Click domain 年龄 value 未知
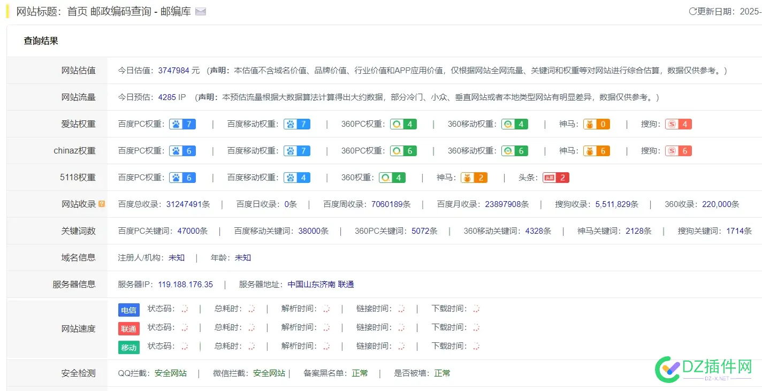The image size is (762, 391). click(x=243, y=257)
